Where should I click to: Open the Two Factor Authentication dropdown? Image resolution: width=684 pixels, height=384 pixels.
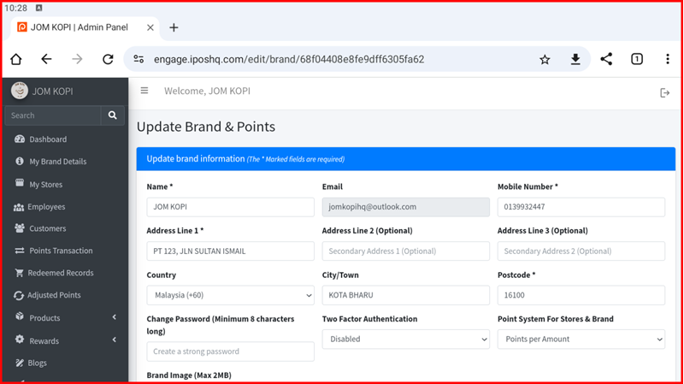[x=405, y=340]
